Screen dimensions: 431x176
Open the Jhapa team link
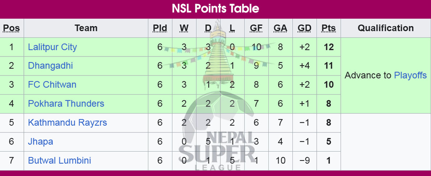(41, 142)
